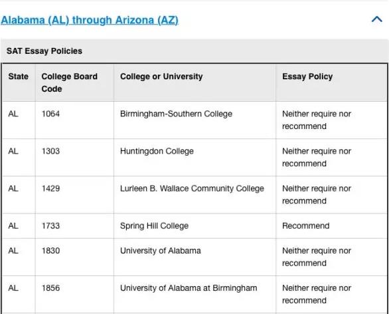
Task: Click University of Alabama at Birmingham cell
Action: point(194,294)
